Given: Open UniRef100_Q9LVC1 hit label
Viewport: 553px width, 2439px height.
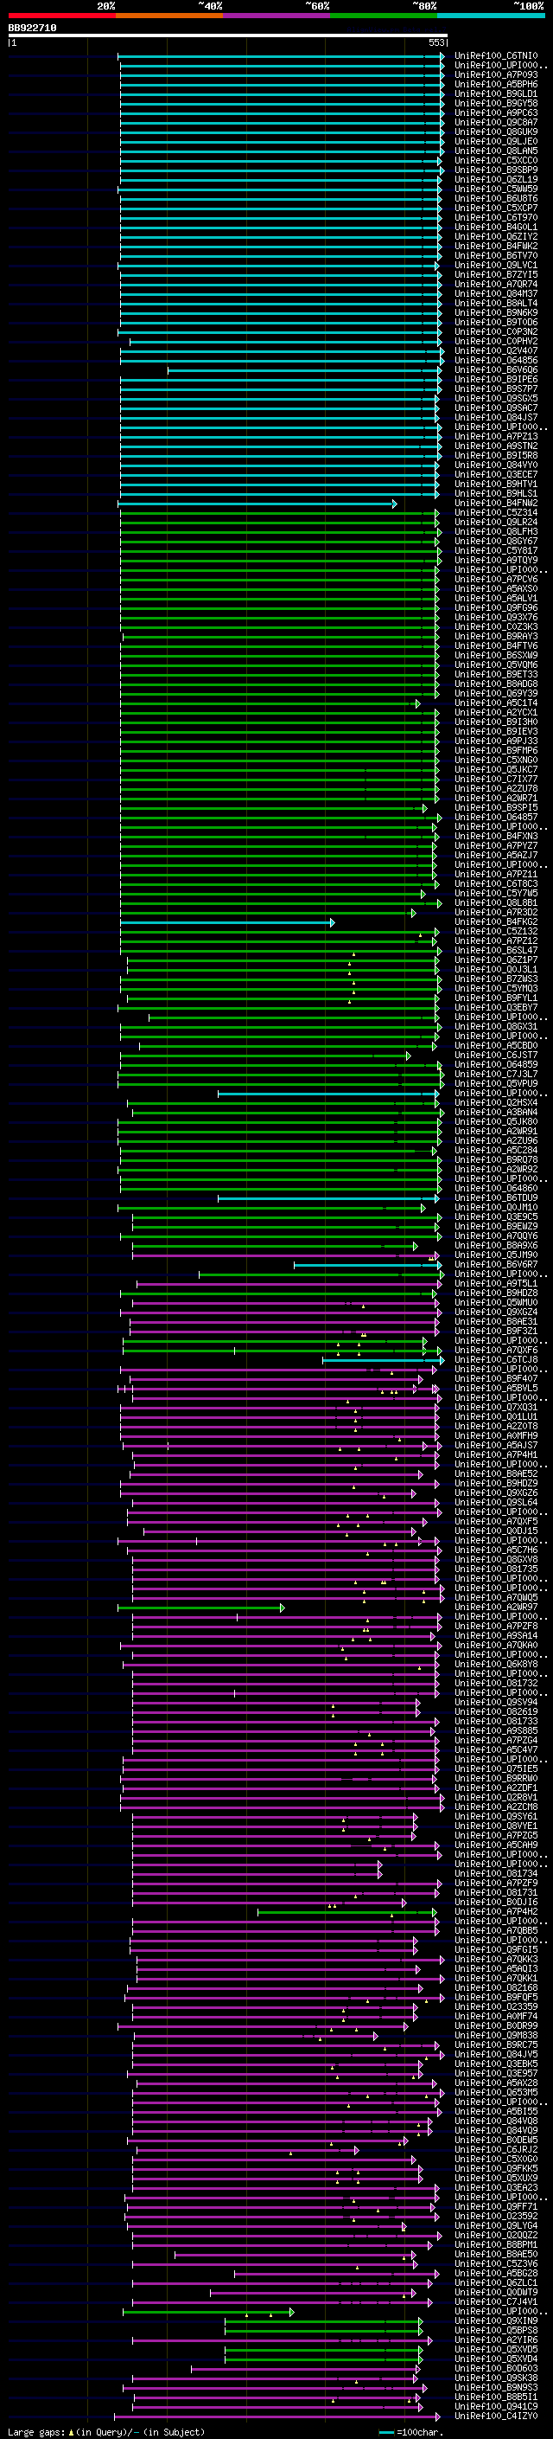Looking at the screenshot, I should pos(496,265).
